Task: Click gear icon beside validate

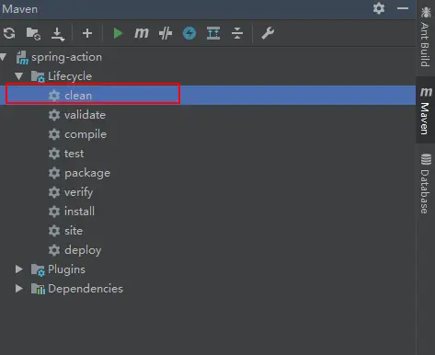Action: [x=54, y=115]
